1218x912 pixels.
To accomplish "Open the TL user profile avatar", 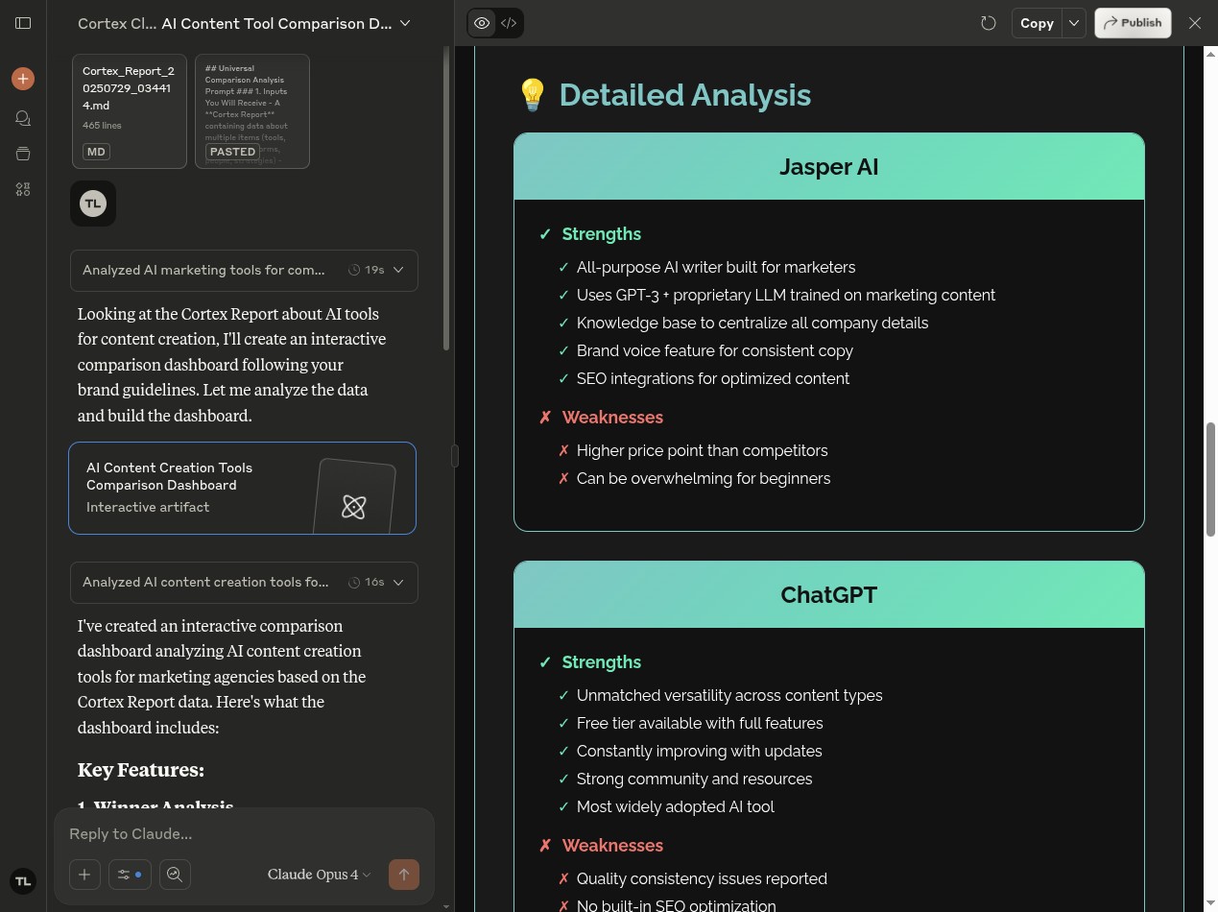I will 23,881.
